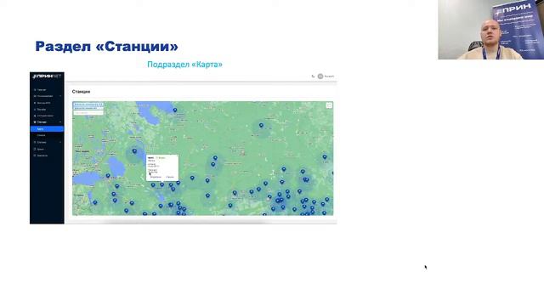Viewport: 544px width, 306px height.
Task: Expand the Система chevron in sidebar
Action: 60,142
